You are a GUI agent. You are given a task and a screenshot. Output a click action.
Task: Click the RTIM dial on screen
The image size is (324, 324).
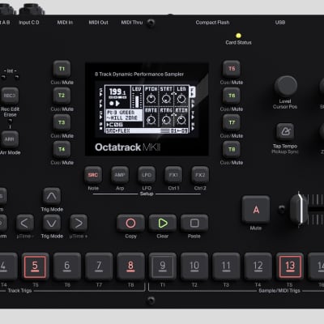[181, 120]
